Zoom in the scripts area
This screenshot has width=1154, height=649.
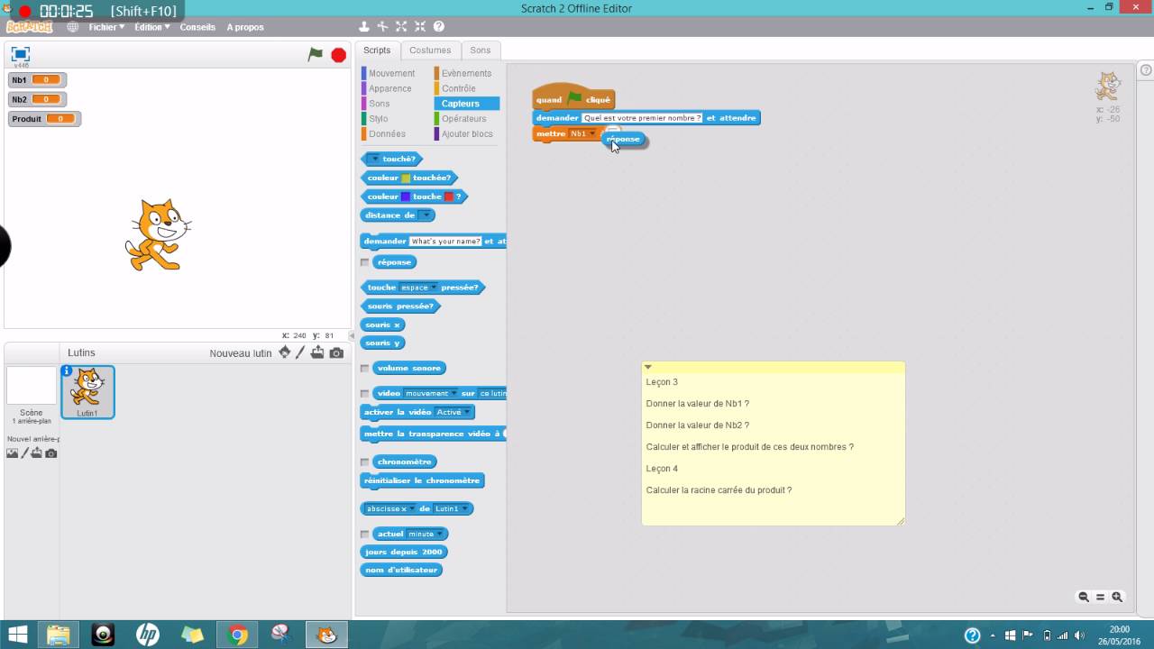tap(1117, 597)
